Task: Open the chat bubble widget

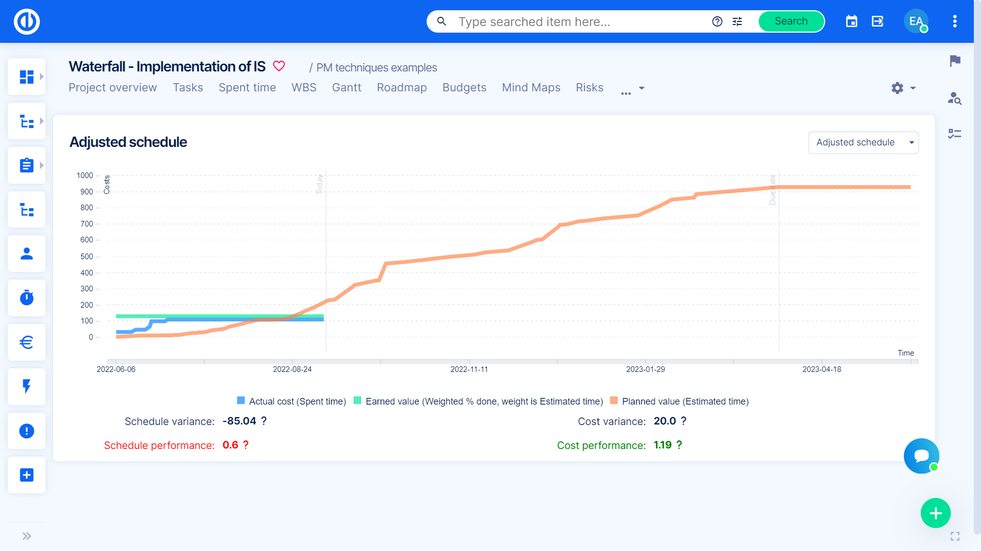Action: coord(921,456)
